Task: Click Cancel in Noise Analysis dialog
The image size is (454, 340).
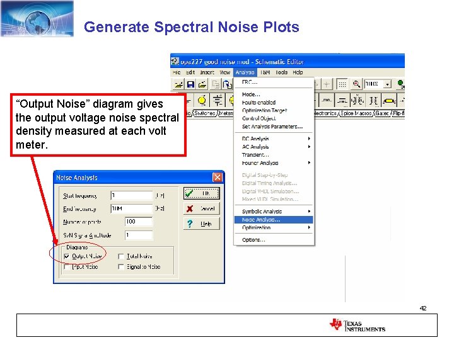Action: tap(202, 208)
